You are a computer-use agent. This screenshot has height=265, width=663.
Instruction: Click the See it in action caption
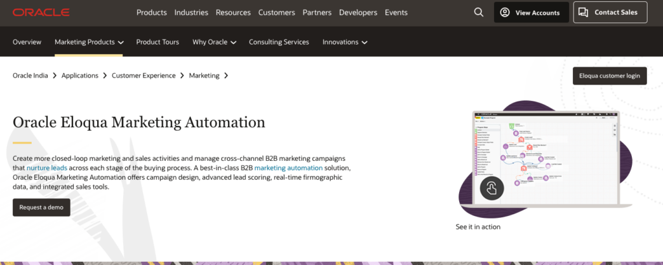click(478, 227)
